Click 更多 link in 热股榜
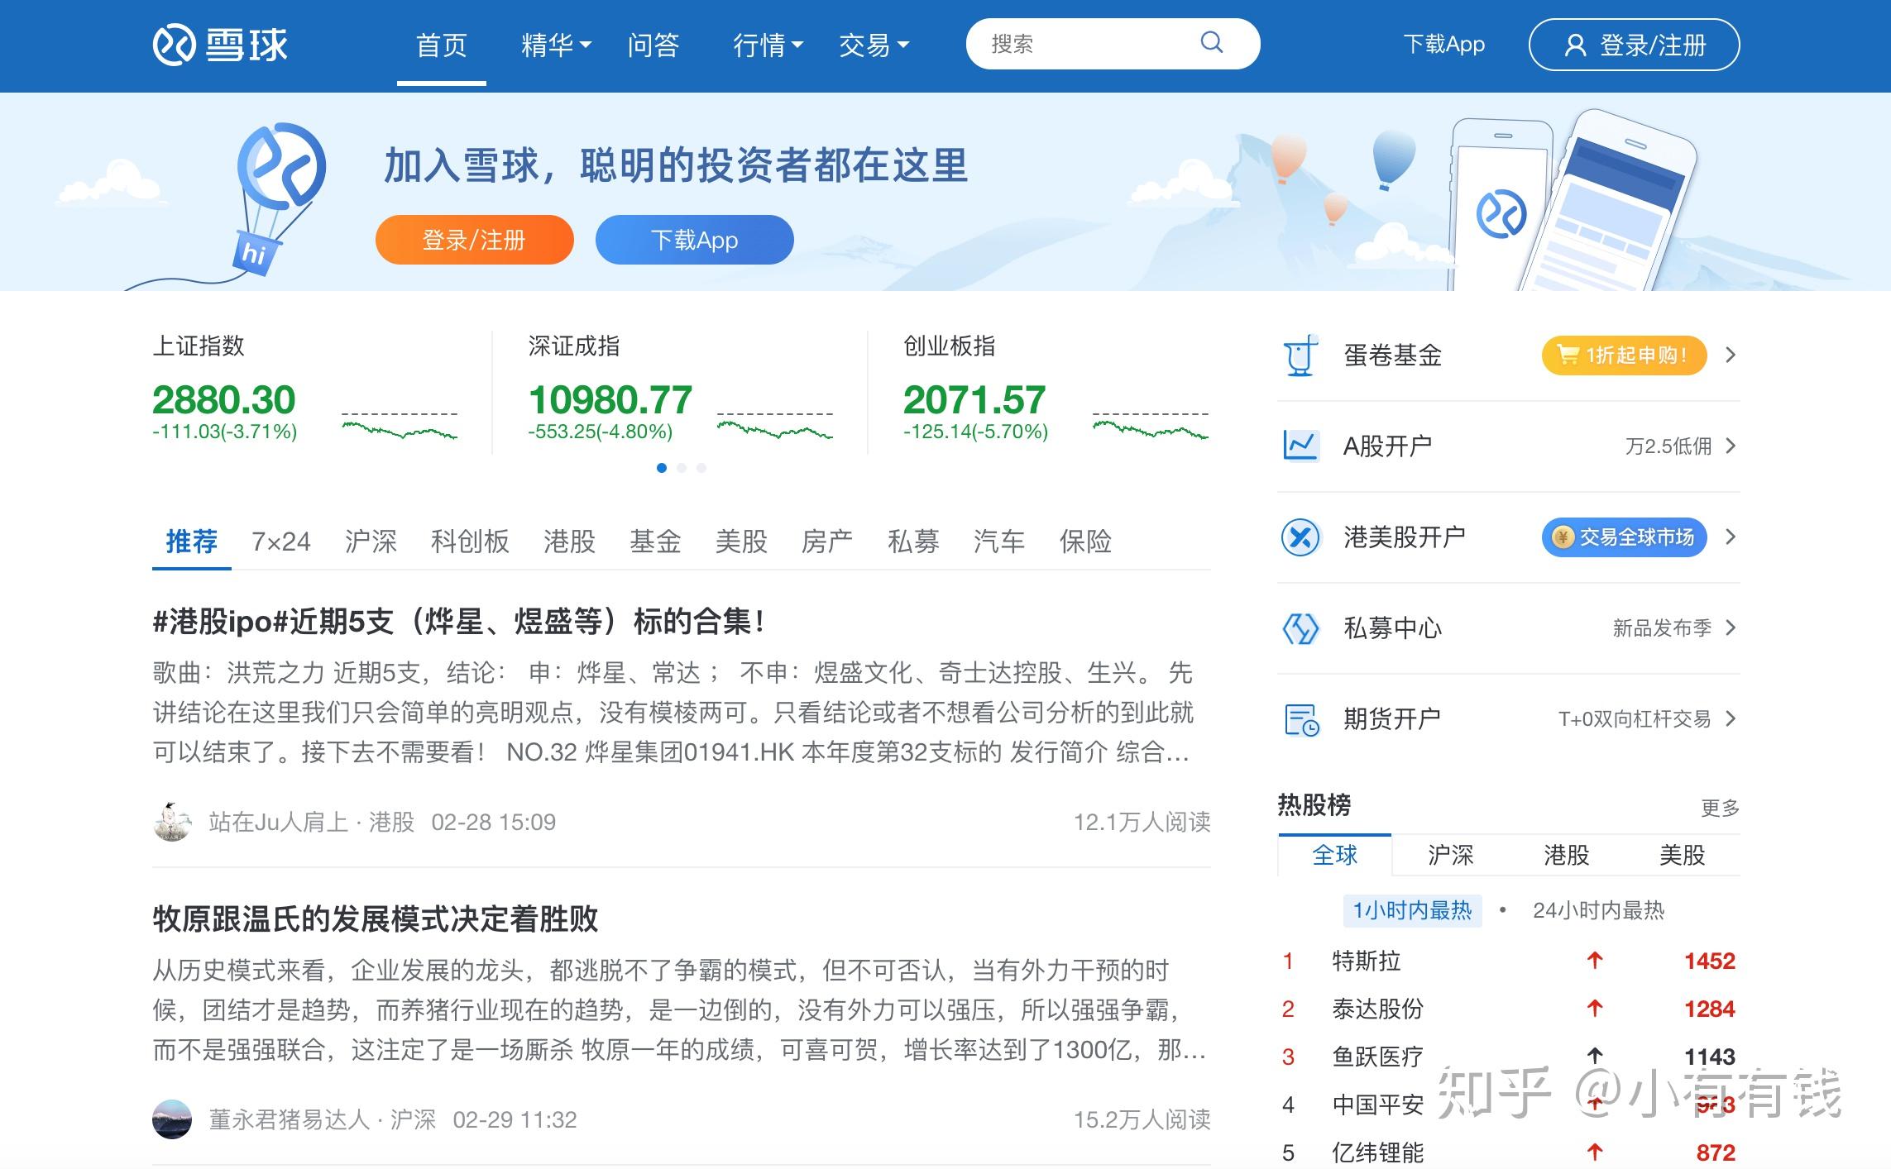The height and width of the screenshot is (1169, 1891). pyautogui.click(x=1721, y=808)
